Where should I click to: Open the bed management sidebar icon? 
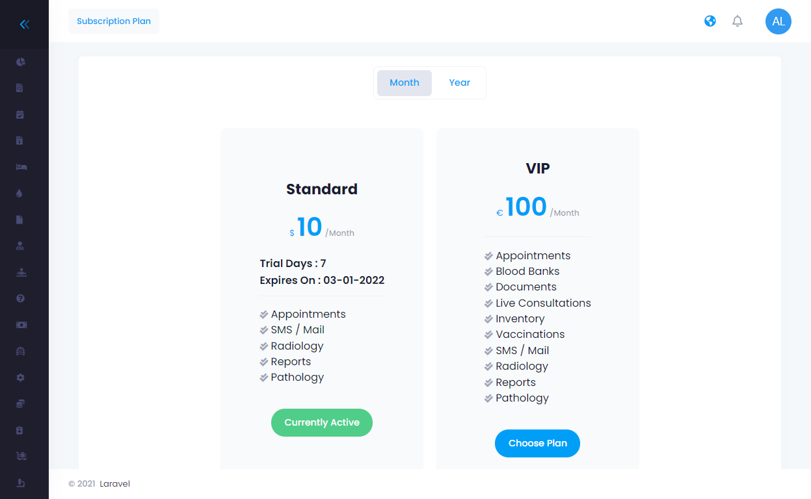pyautogui.click(x=21, y=167)
